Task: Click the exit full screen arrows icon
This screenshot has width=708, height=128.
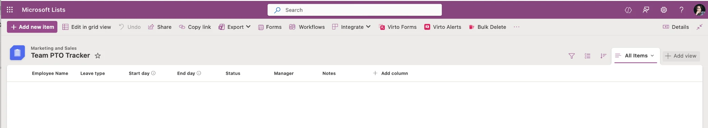Action: (699, 27)
